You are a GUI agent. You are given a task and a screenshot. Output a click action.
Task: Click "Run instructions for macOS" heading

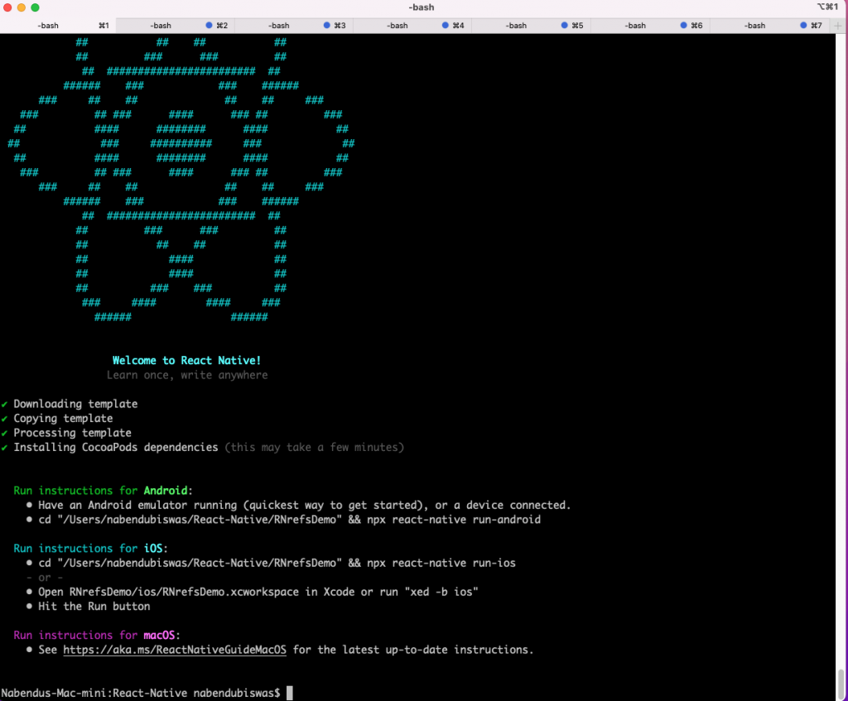[97, 635]
